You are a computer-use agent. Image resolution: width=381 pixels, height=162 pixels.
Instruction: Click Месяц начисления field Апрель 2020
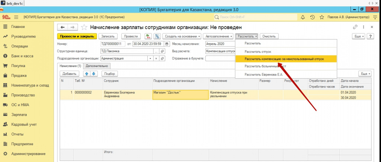click(x=220, y=44)
